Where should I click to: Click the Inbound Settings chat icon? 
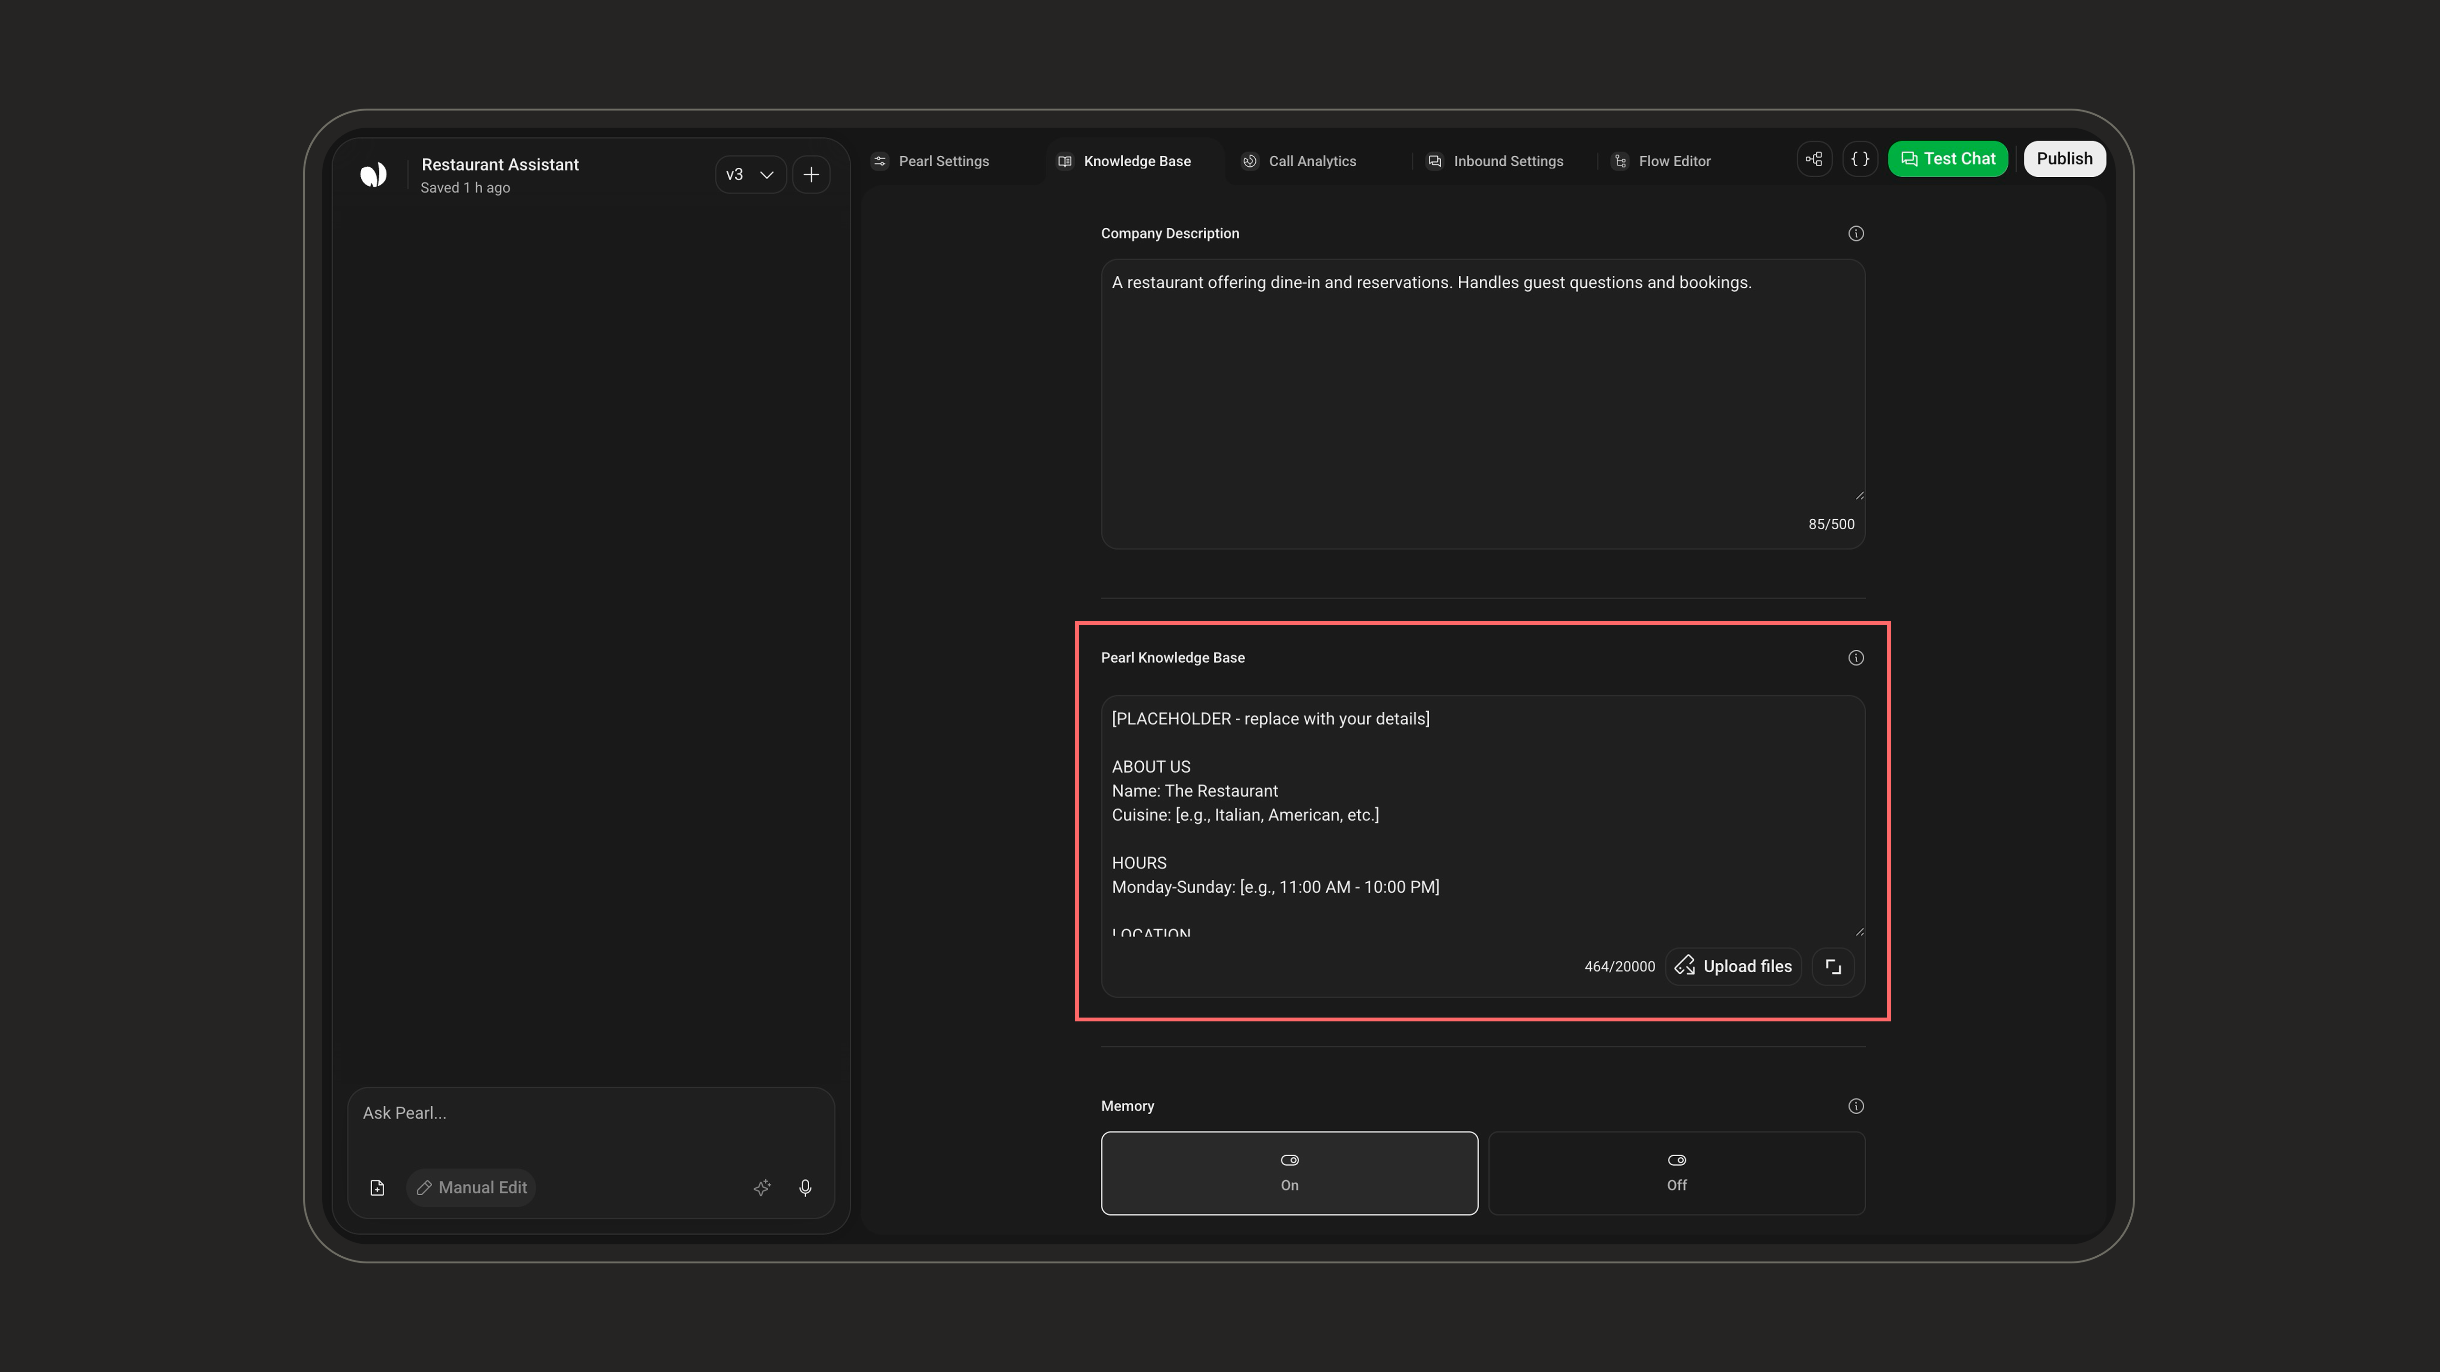(x=1435, y=161)
